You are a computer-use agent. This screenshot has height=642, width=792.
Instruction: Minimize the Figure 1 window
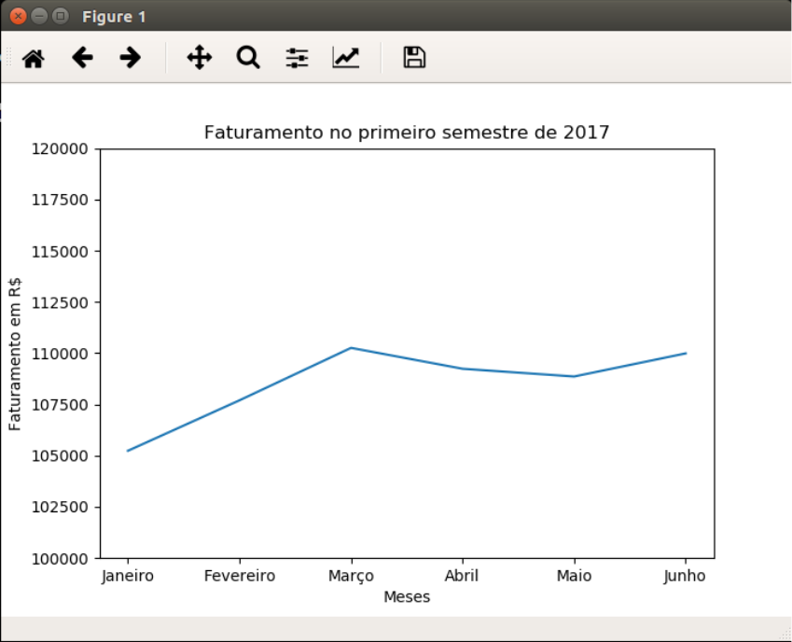click(39, 16)
